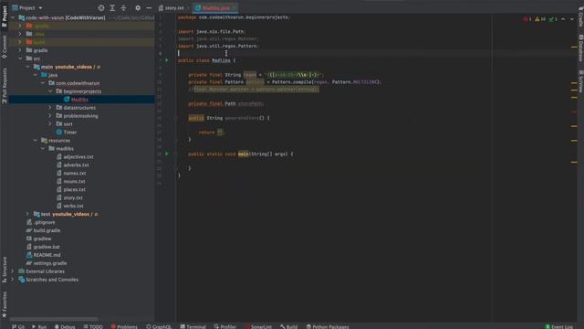The height and width of the screenshot is (329, 584).
Task: Collapse the src folder
Action: click(x=20, y=58)
